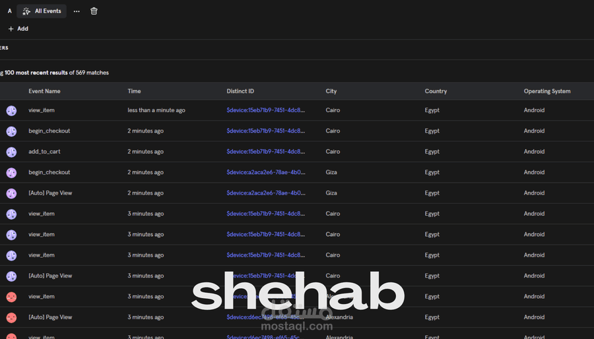594x339 pixels.
Task: Open user avatar for the add_to_cart row
Action: [x=11, y=152]
